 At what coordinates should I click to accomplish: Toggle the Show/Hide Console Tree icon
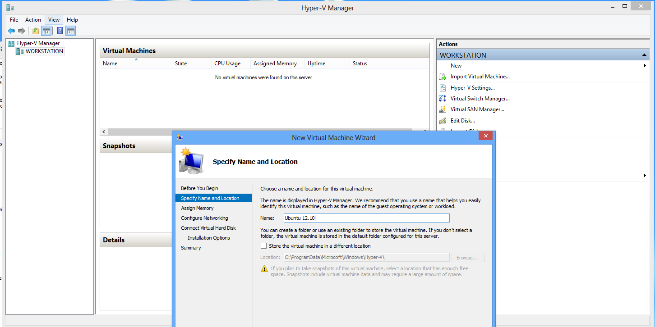click(x=46, y=31)
